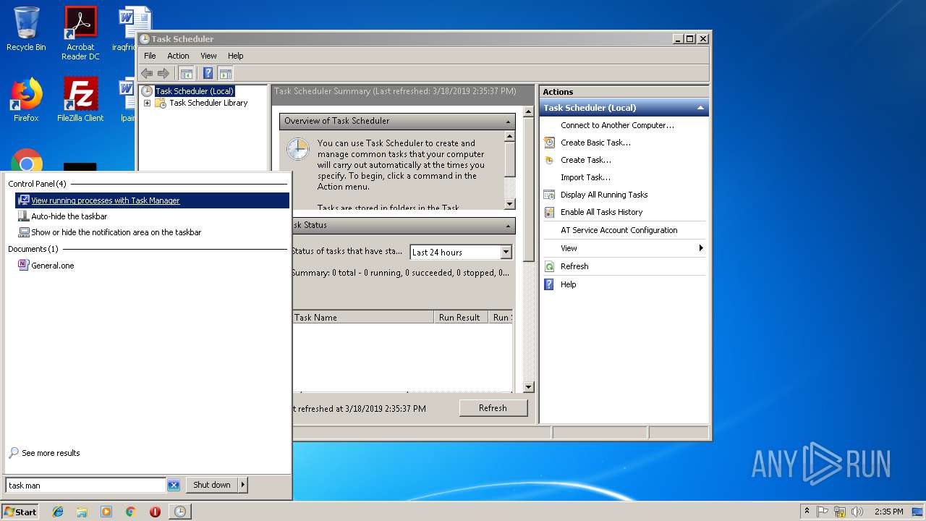Open Windows Explorer from the taskbar
This screenshot has height=521, width=926.
coord(82,512)
